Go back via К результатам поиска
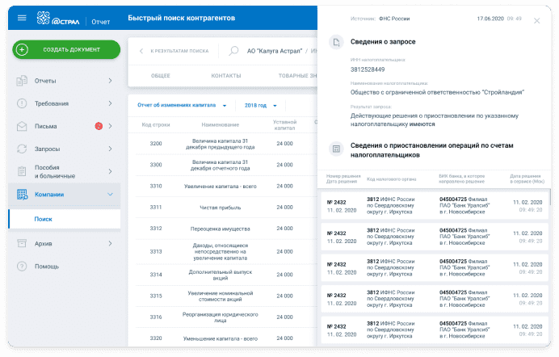 [179, 51]
